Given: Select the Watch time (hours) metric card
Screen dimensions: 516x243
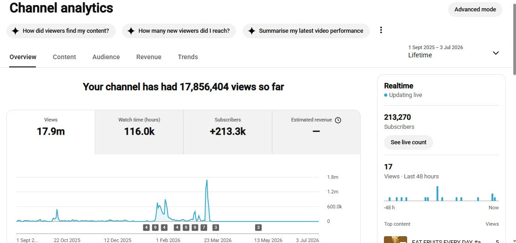Looking at the screenshot, I should click(x=139, y=132).
